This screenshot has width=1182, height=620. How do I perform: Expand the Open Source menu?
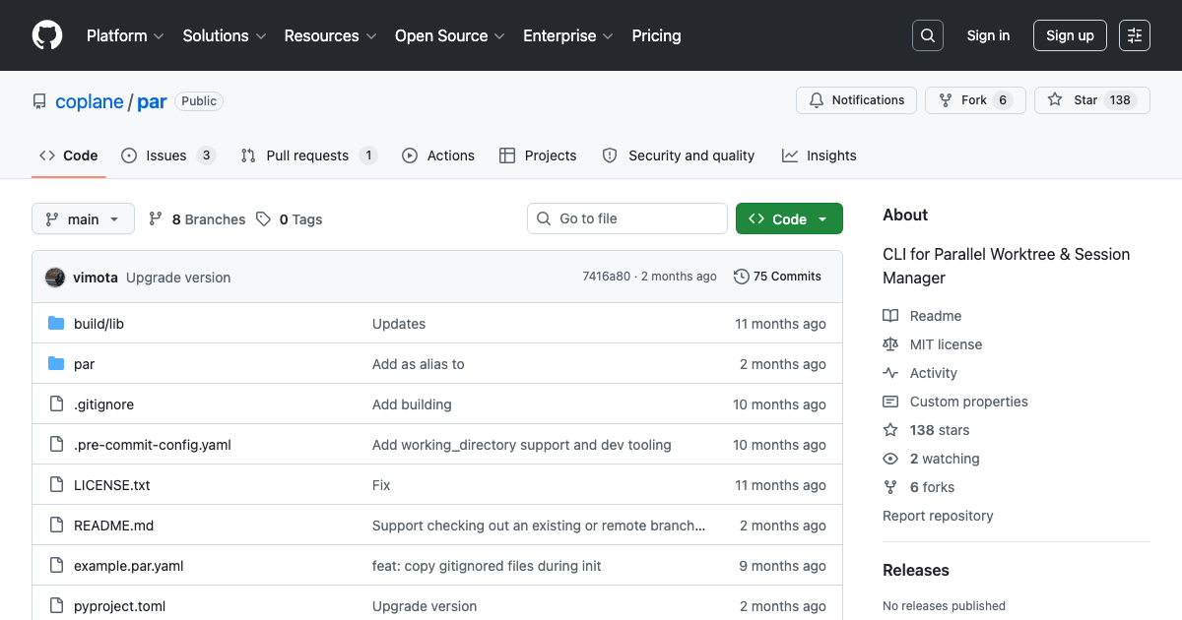(450, 35)
